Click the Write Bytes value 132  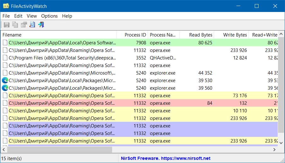click(x=243, y=103)
